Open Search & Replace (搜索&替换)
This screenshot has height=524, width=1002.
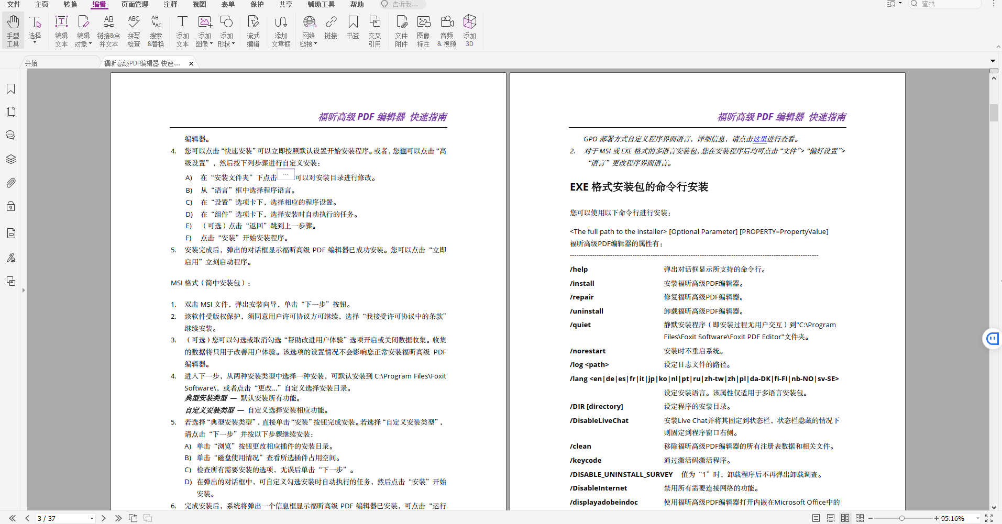click(156, 31)
